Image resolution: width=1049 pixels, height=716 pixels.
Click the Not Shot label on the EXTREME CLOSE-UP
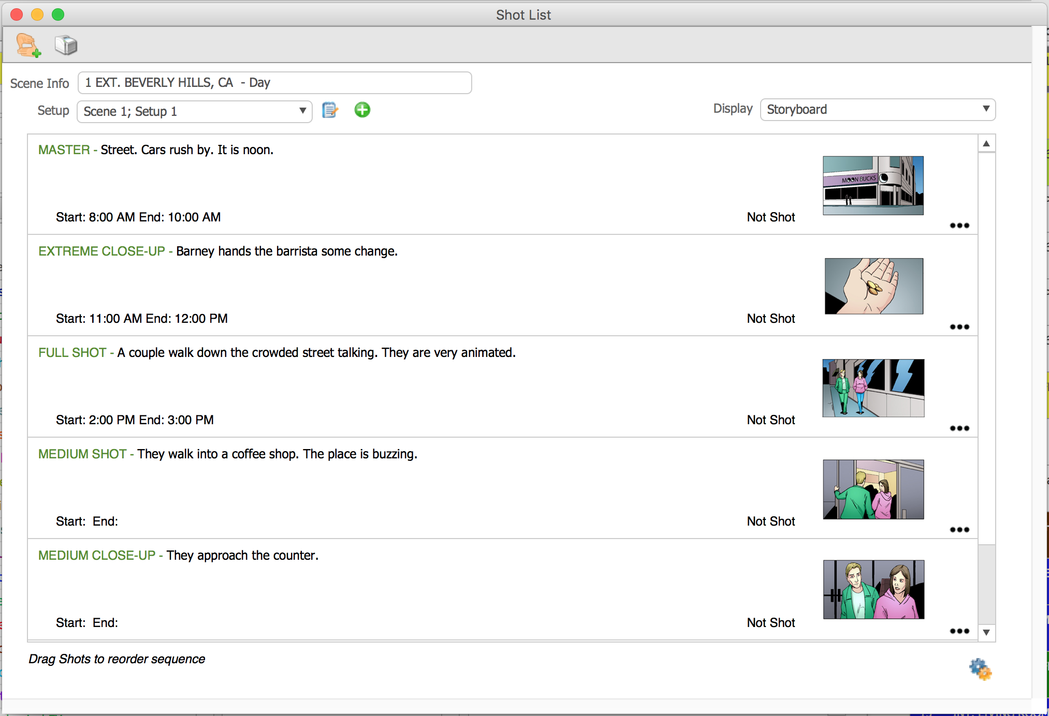[x=771, y=318]
